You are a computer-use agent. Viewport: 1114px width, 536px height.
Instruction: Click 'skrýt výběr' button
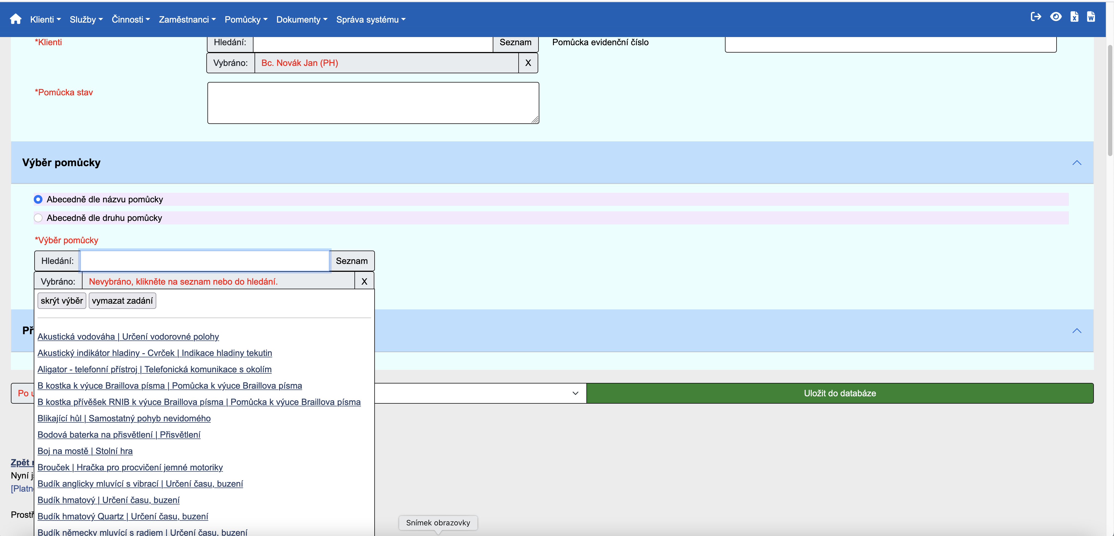point(62,301)
